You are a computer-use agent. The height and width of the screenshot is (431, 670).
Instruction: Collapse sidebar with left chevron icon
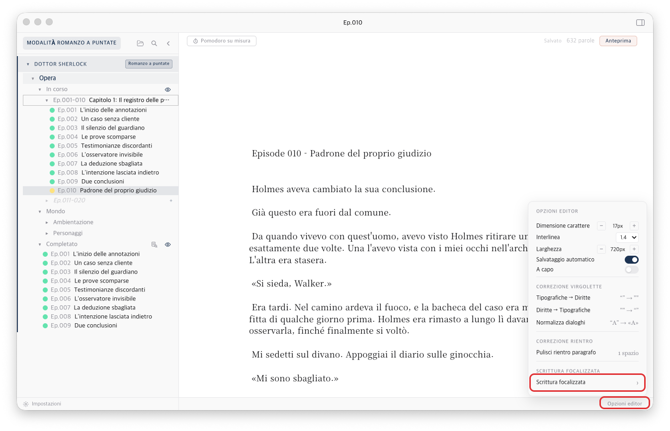click(168, 43)
